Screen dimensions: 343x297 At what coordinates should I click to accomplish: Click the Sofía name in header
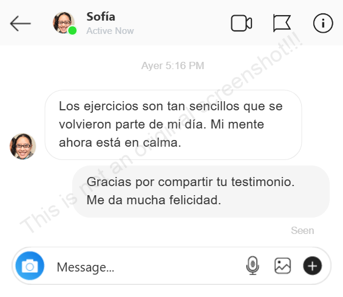point(101,16)
